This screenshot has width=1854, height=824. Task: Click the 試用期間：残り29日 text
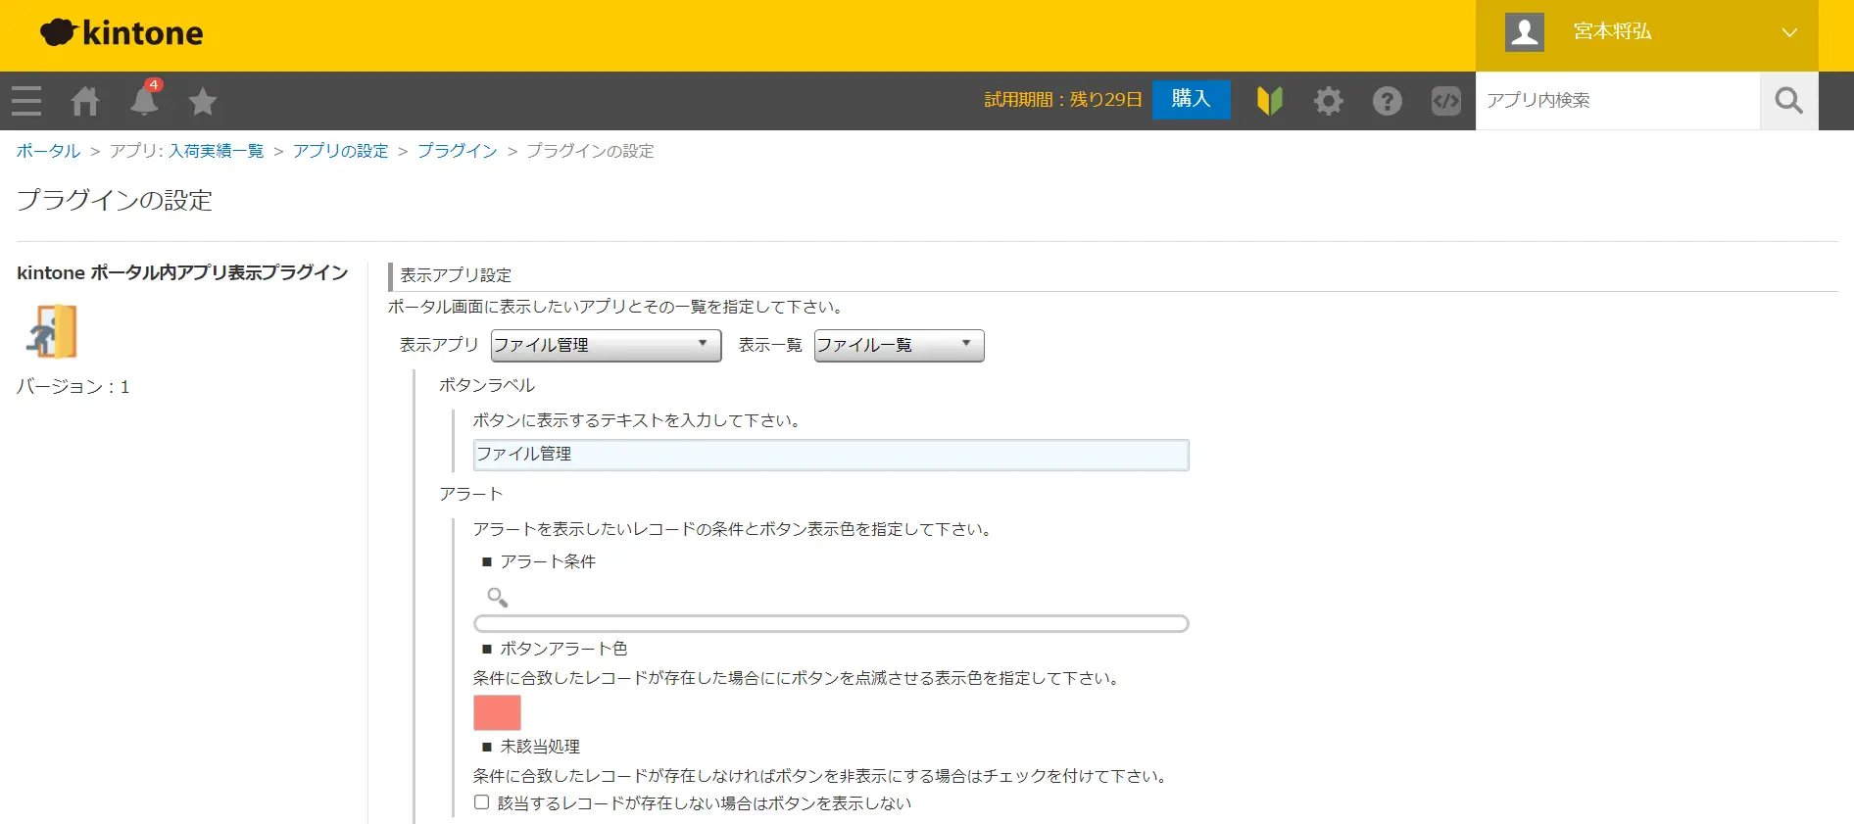click(1063, 99)
